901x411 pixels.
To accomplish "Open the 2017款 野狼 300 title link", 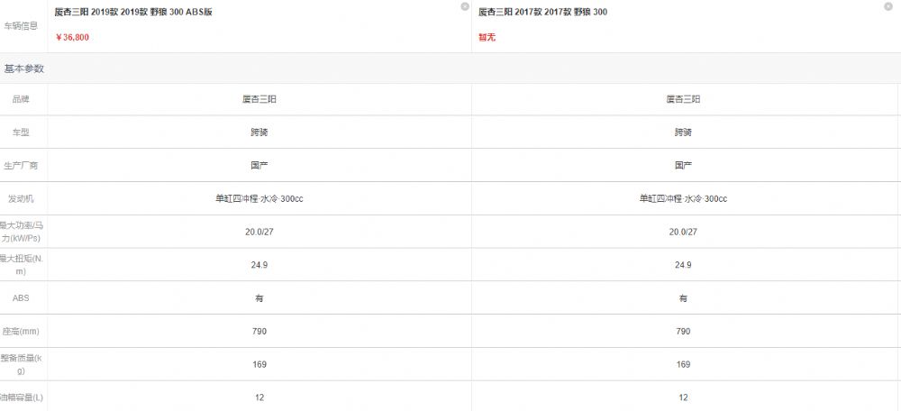I will tap(542, 12).
